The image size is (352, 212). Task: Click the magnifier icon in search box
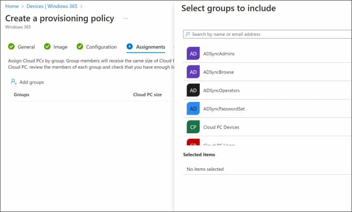click(x=188, y=34)
